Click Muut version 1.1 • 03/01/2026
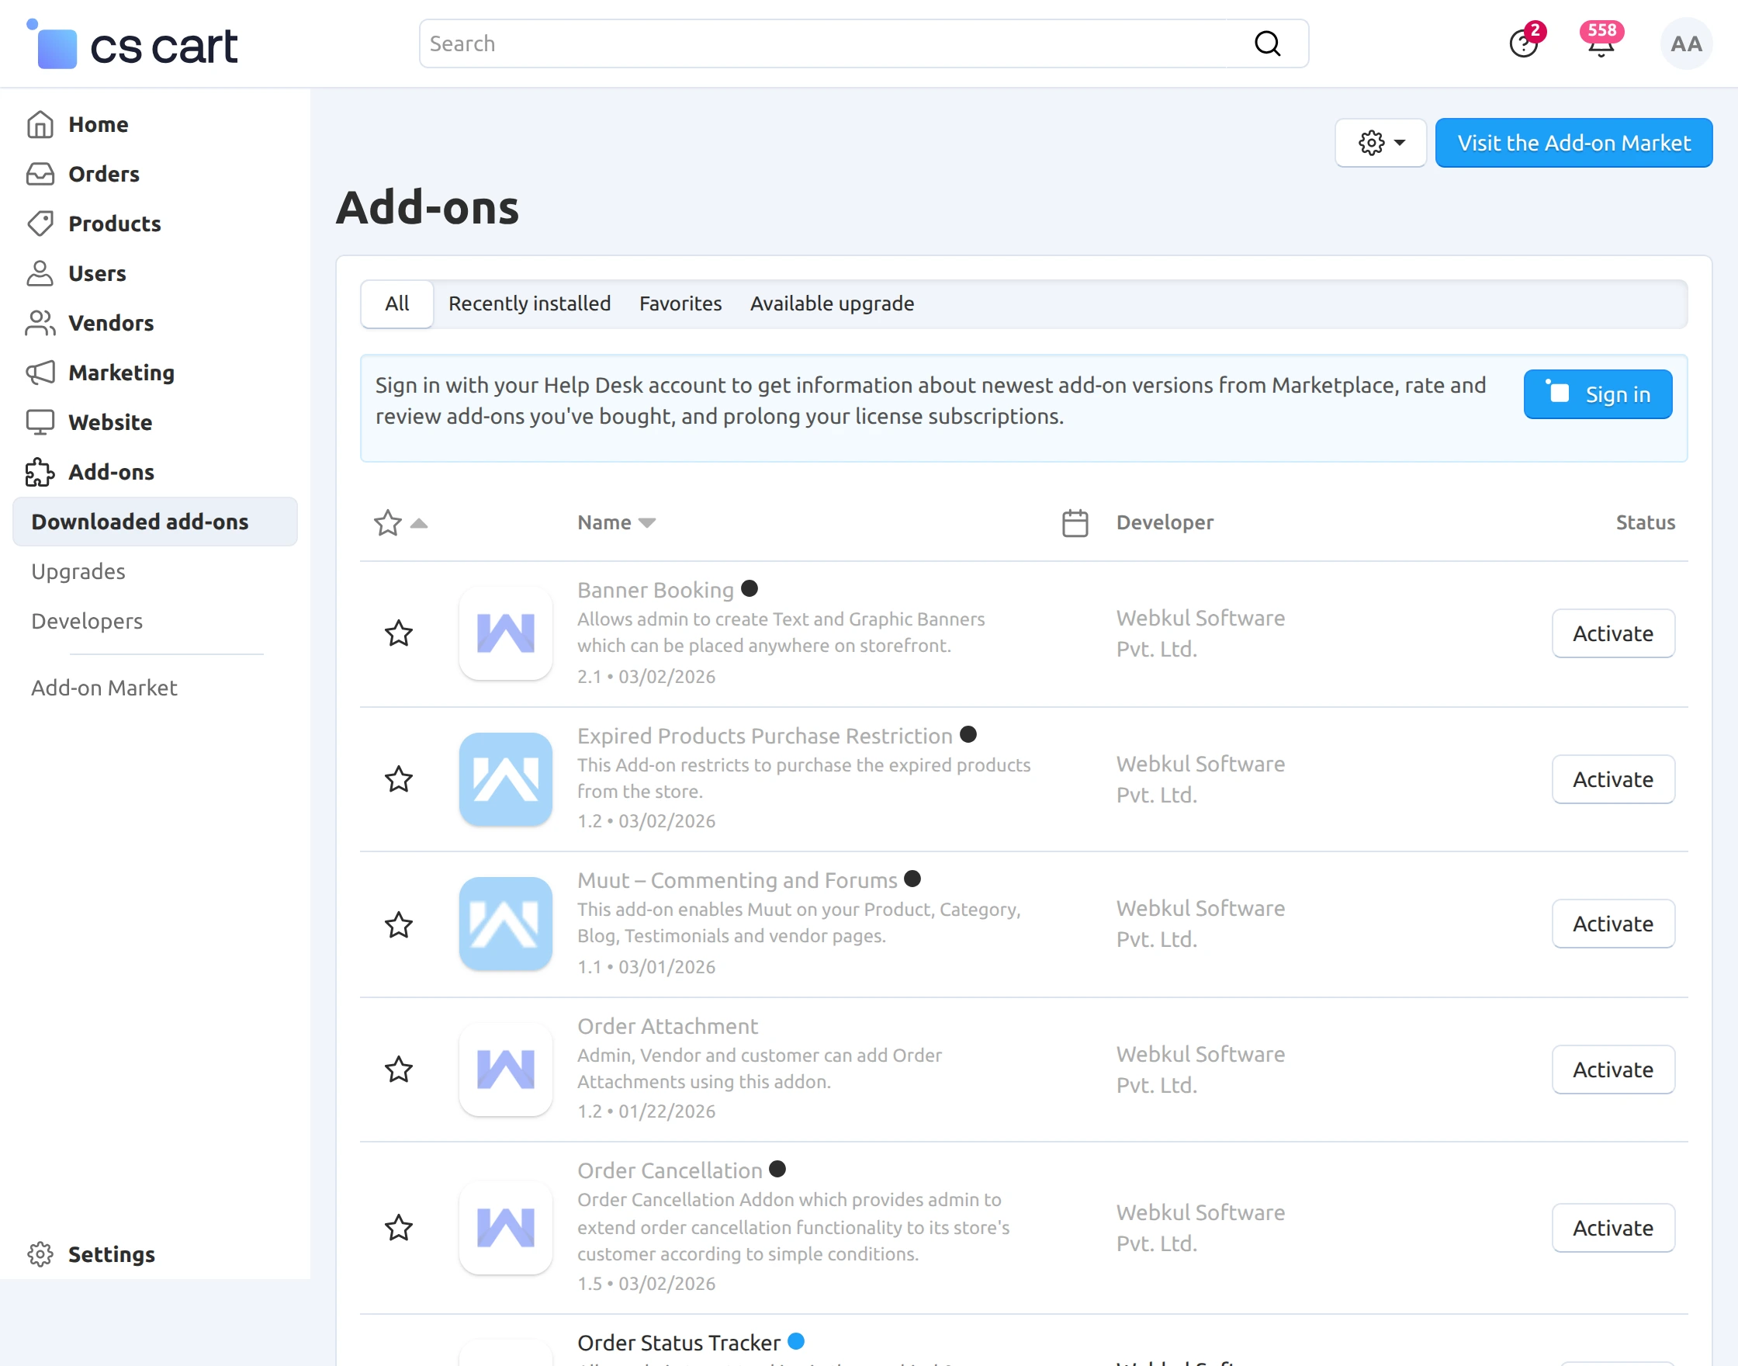 coord(646,967)
